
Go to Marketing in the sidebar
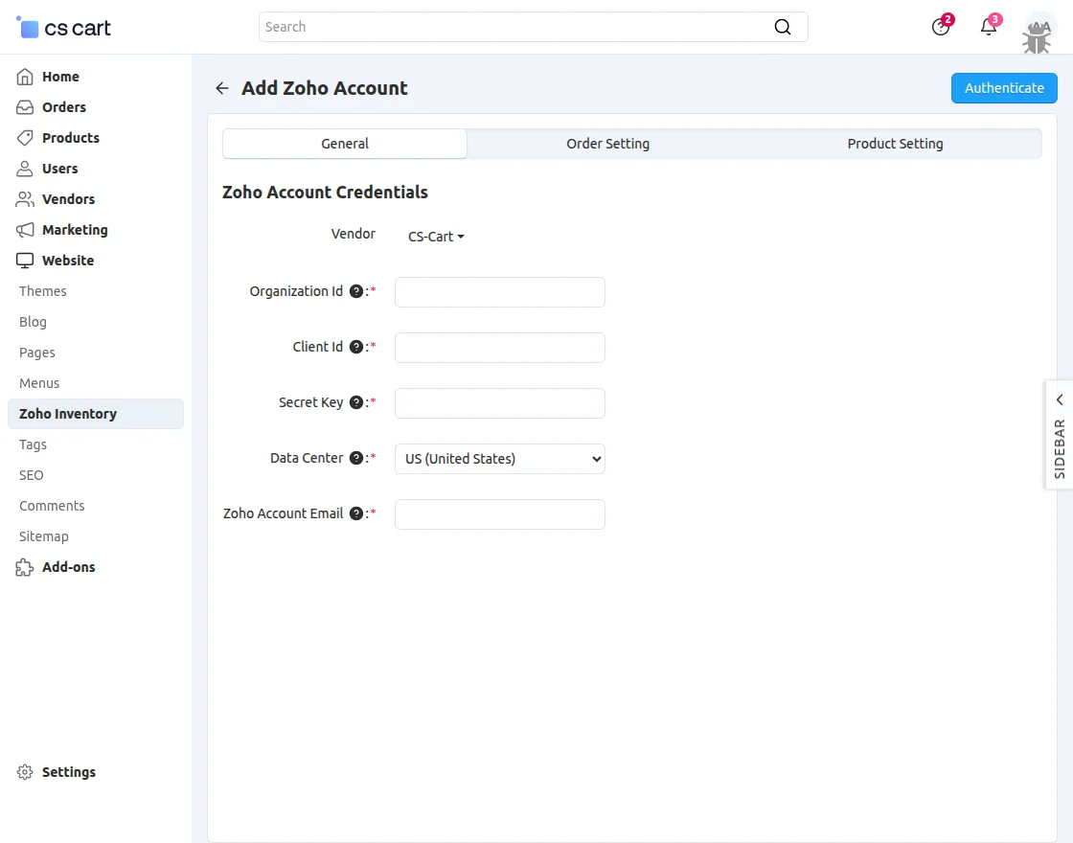click(x=75, y=230)
